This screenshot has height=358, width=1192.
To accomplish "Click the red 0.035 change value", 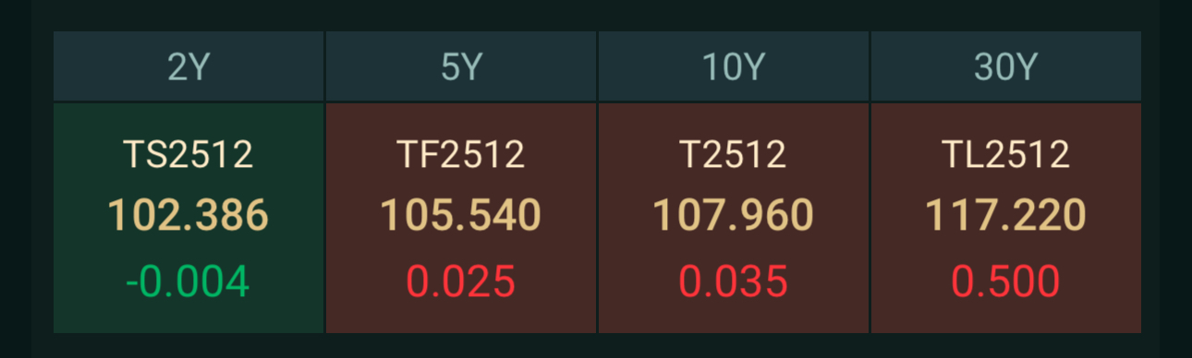I will (734, 281).
